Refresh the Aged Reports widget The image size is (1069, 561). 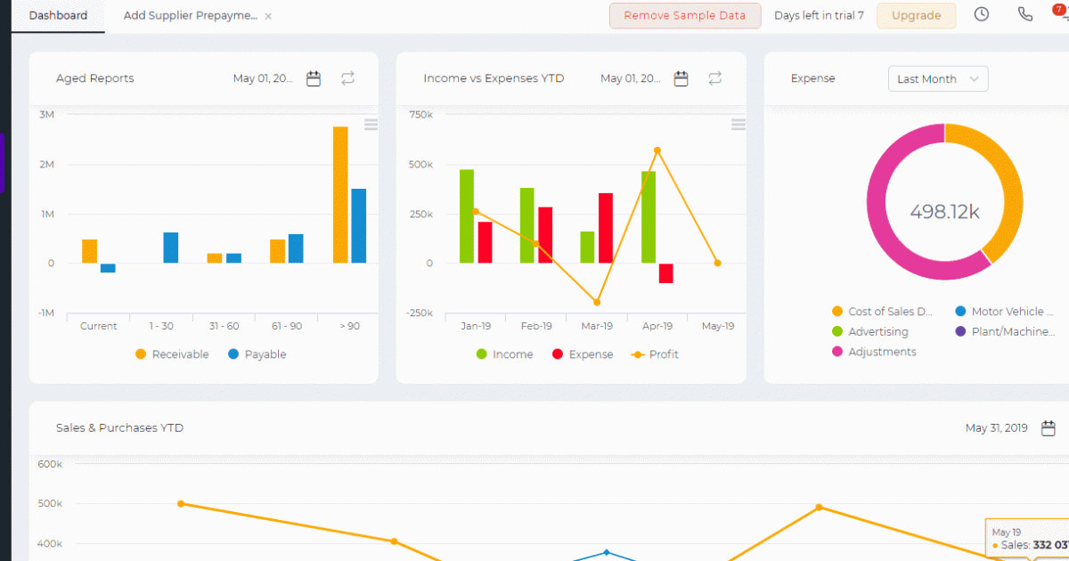348,78
